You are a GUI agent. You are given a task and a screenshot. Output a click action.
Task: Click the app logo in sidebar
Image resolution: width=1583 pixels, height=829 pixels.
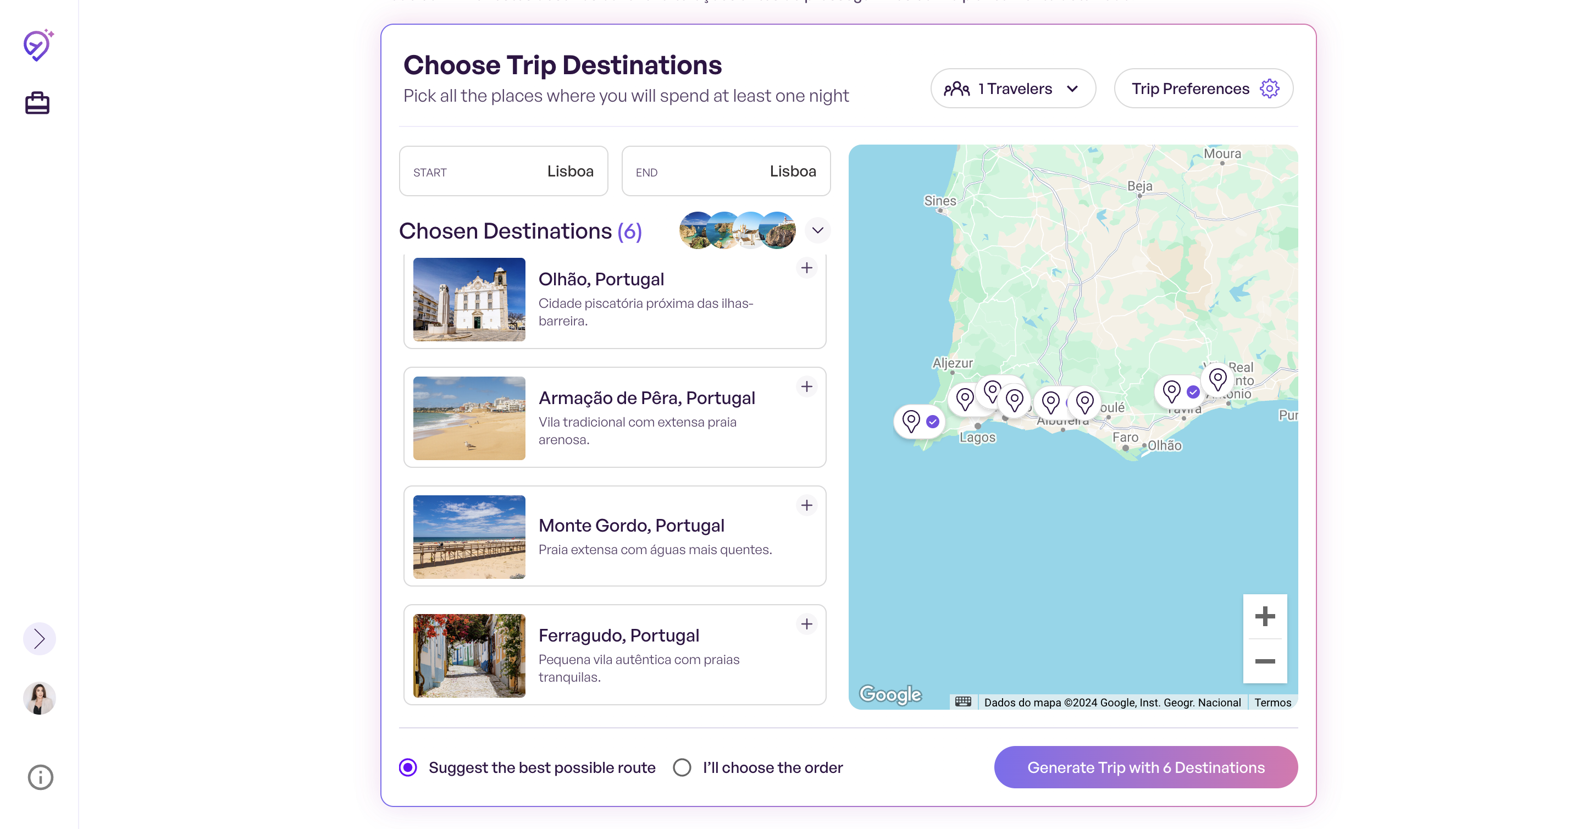[38, 45]
